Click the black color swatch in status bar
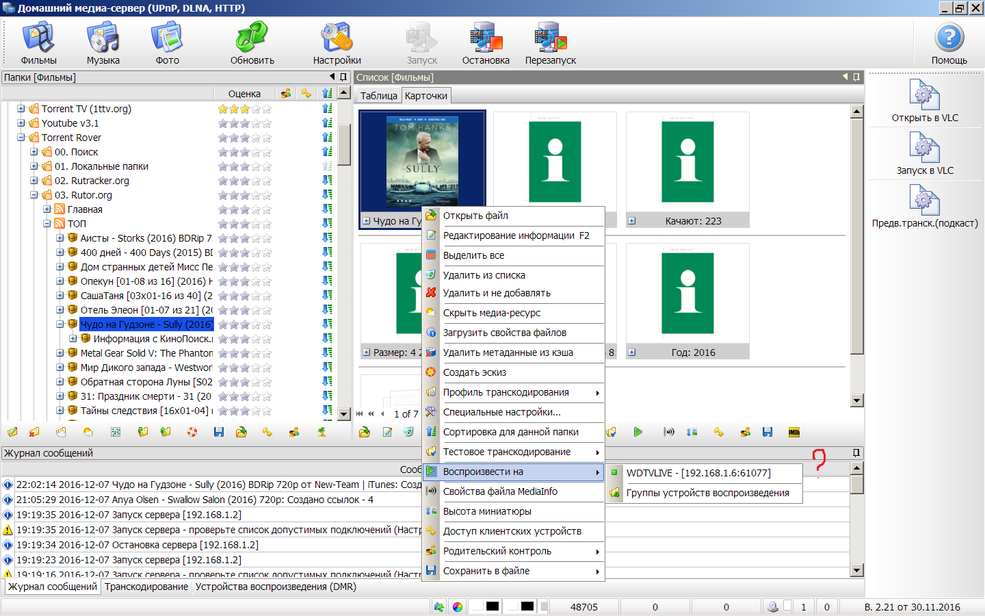The width and height of the screenshot is (985, 616). pos(492,606)
